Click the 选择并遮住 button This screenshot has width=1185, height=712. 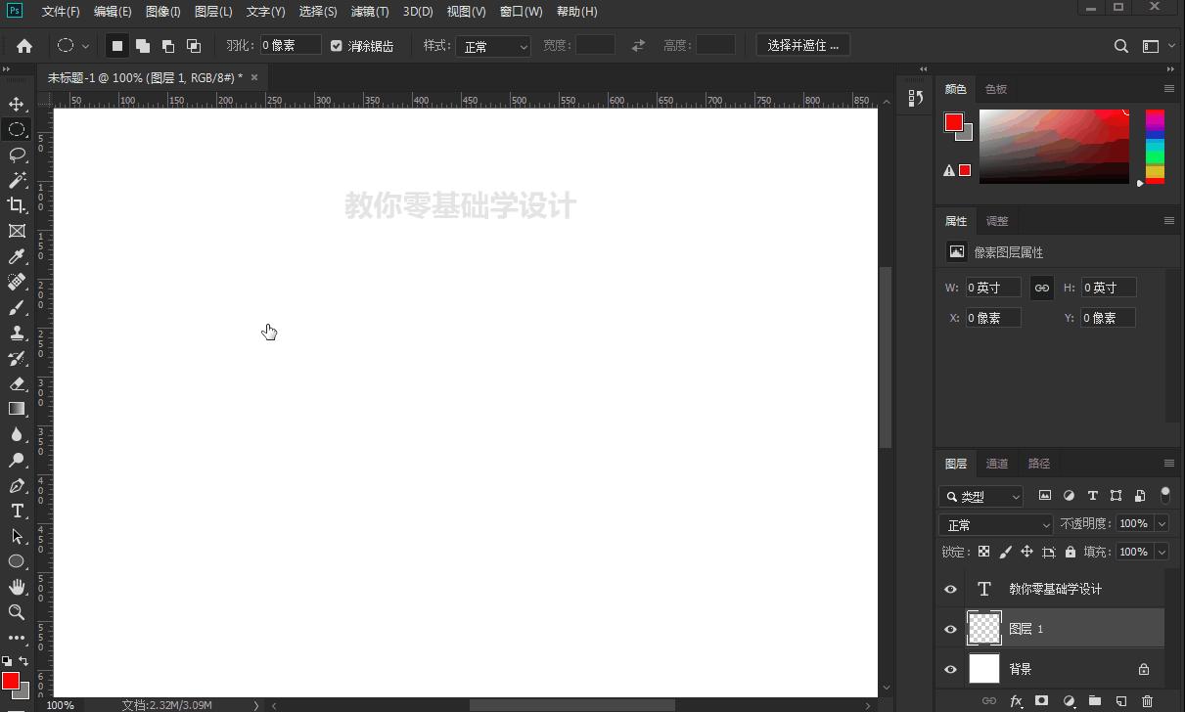(x=802, y=45)
